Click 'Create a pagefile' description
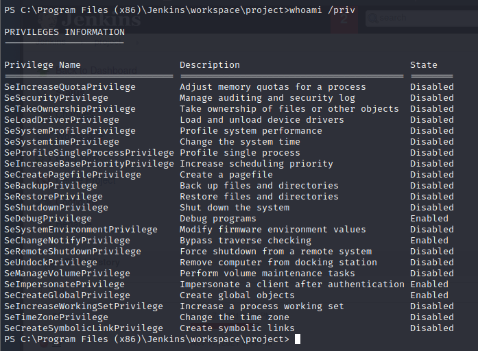 tap(226, 175)
